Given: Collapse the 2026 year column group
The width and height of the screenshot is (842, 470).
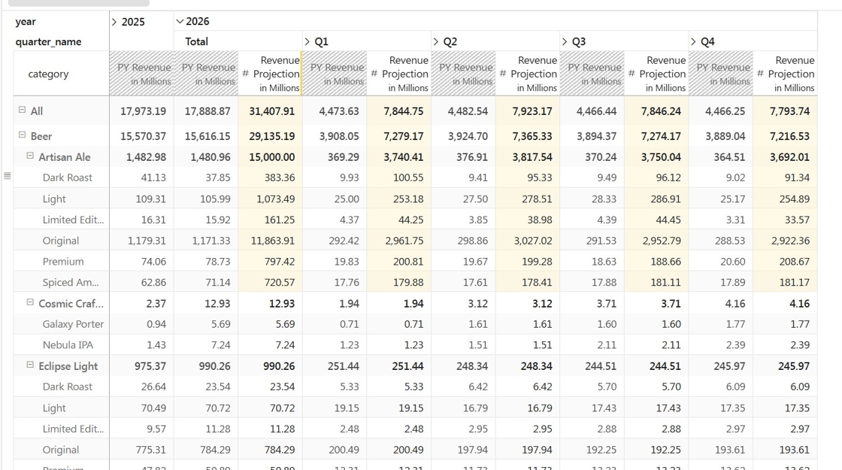Looking at the screenshot, I should [x=180, y=22].
